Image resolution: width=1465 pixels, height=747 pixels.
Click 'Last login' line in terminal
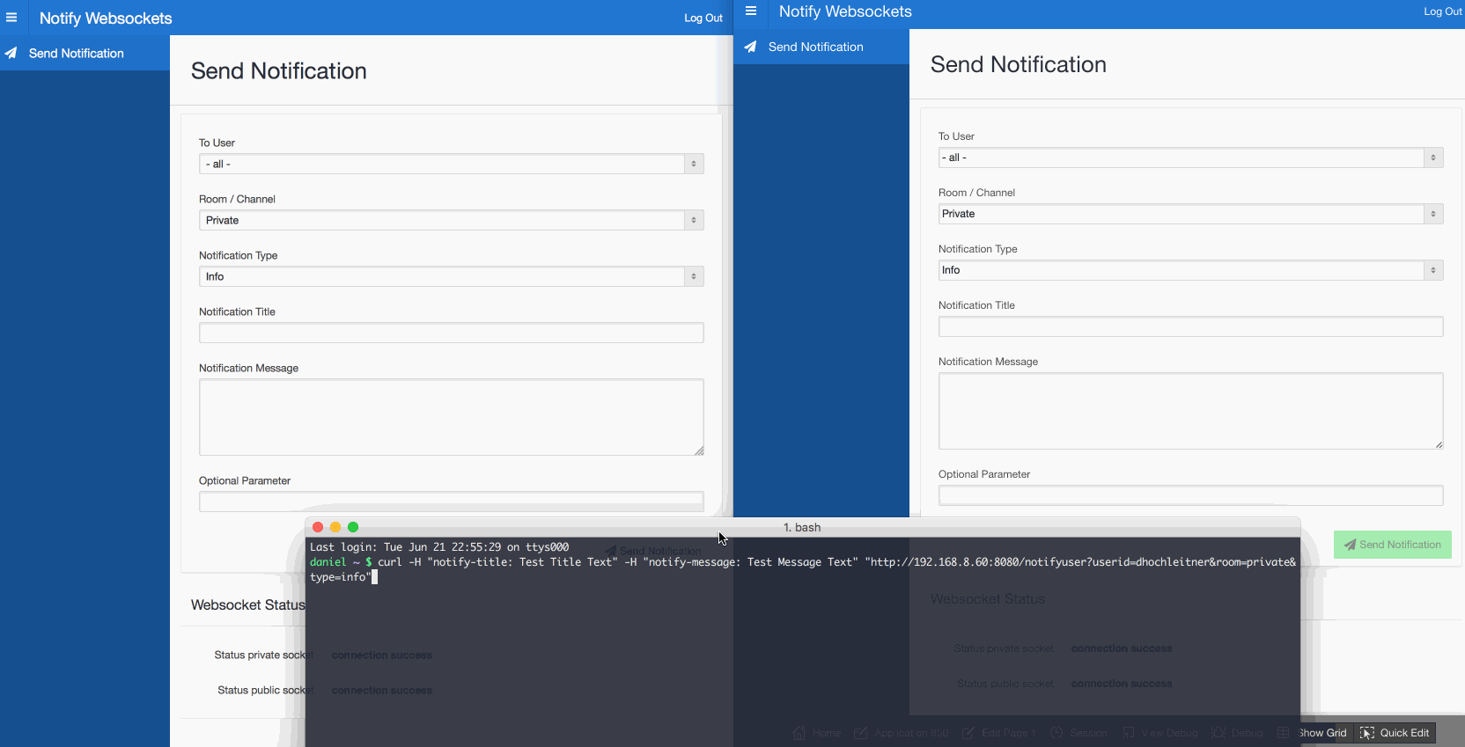click(x=439, y=547)
